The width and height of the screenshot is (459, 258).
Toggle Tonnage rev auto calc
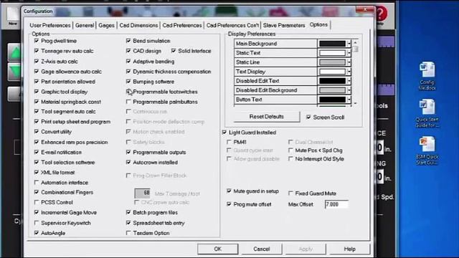[37, 51]
